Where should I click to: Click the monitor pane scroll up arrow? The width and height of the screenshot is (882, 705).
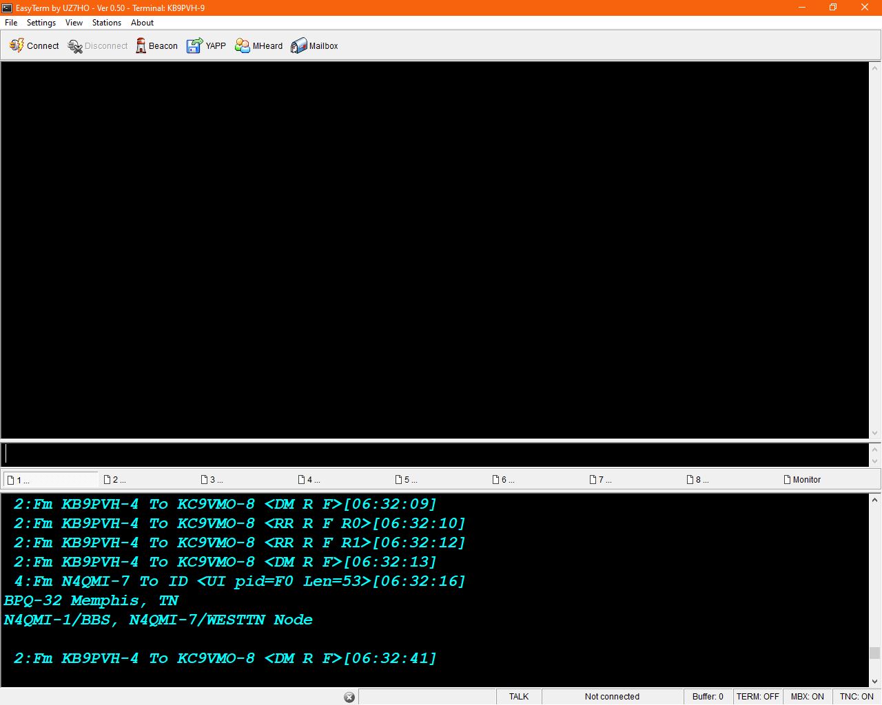point(874,501)
